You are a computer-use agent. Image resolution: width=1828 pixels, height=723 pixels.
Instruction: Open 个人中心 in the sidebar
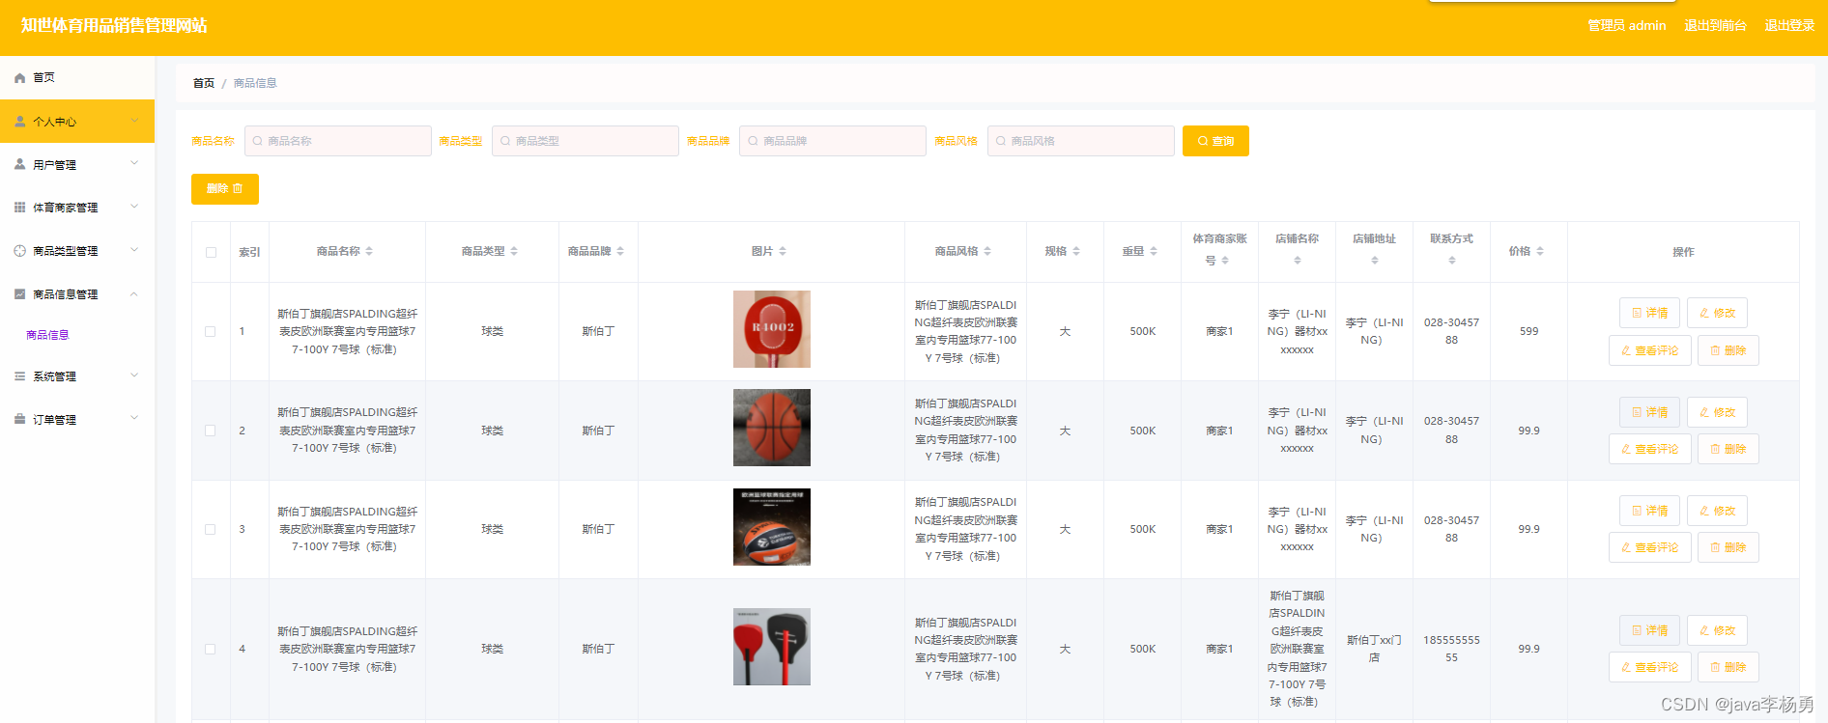pos(55,122)
